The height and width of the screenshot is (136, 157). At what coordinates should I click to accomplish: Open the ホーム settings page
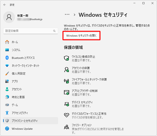click(30, 42)
